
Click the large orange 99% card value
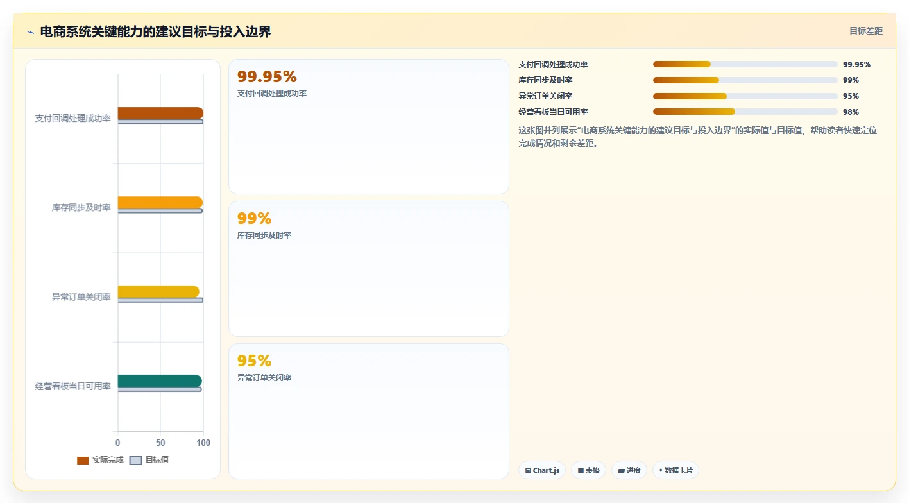[x=255, y=219]
